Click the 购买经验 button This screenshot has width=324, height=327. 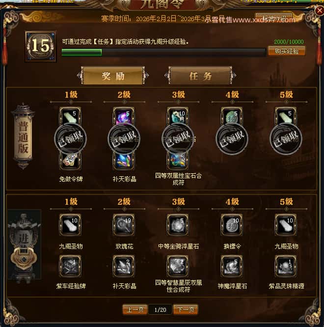tap(287, 51)
